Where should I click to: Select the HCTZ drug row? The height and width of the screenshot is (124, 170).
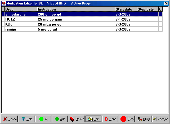coord(82,19)
